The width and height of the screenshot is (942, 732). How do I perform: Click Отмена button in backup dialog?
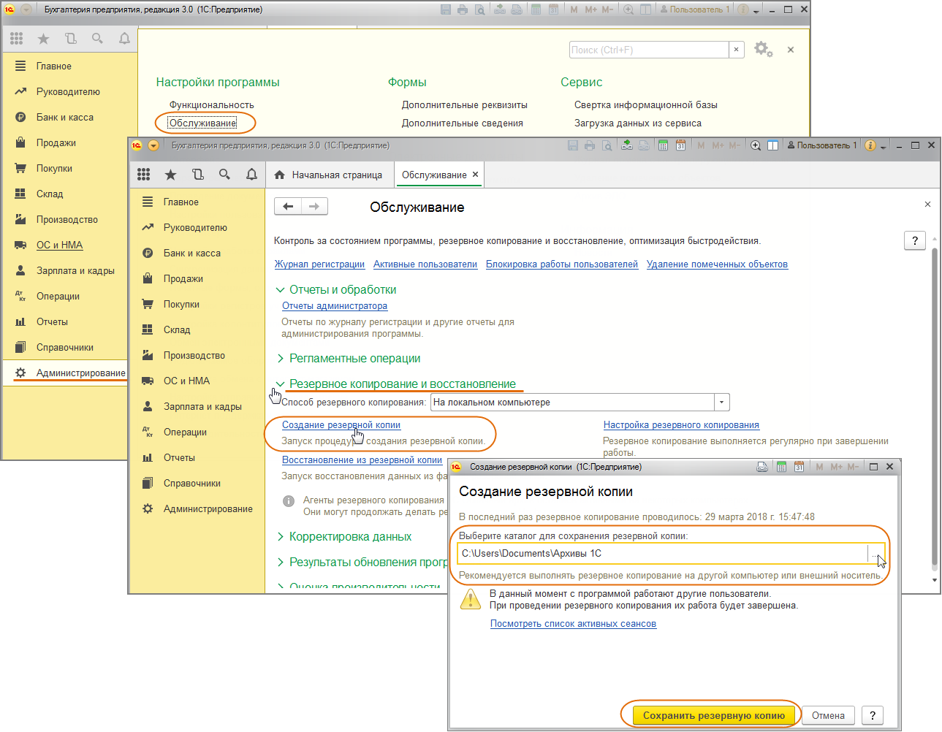828,715
